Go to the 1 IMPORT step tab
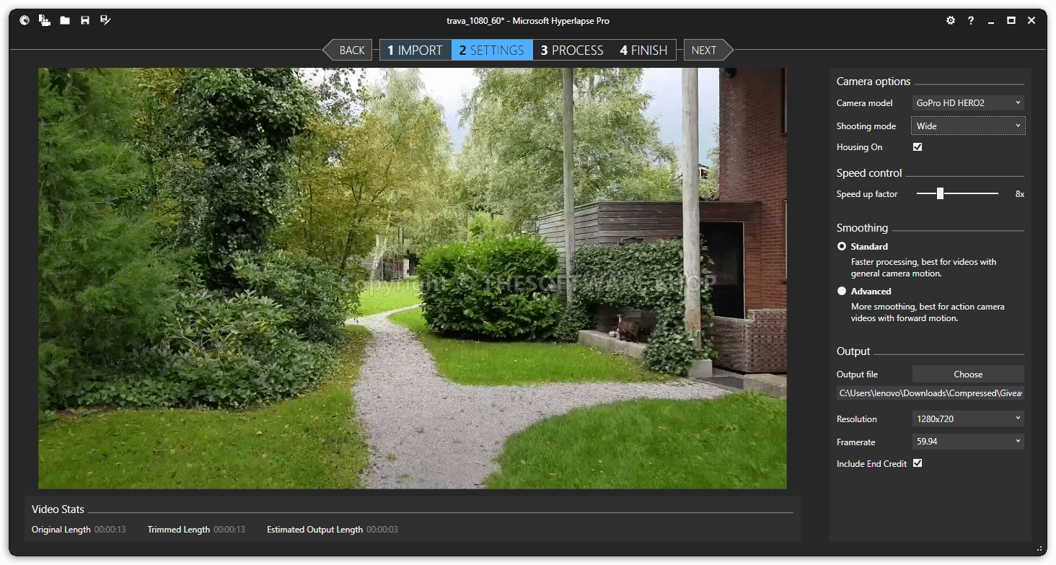Viewport: 1056px width, 565px height. pyautogui.click(x=415, y=51)
